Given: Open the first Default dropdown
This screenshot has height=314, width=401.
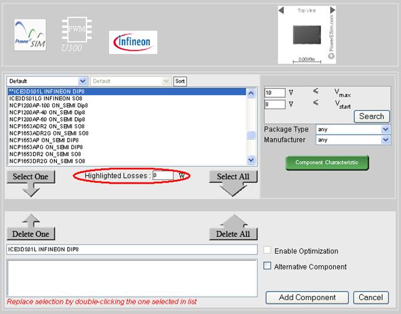Looking at the screenshot, I should point(47,81).
